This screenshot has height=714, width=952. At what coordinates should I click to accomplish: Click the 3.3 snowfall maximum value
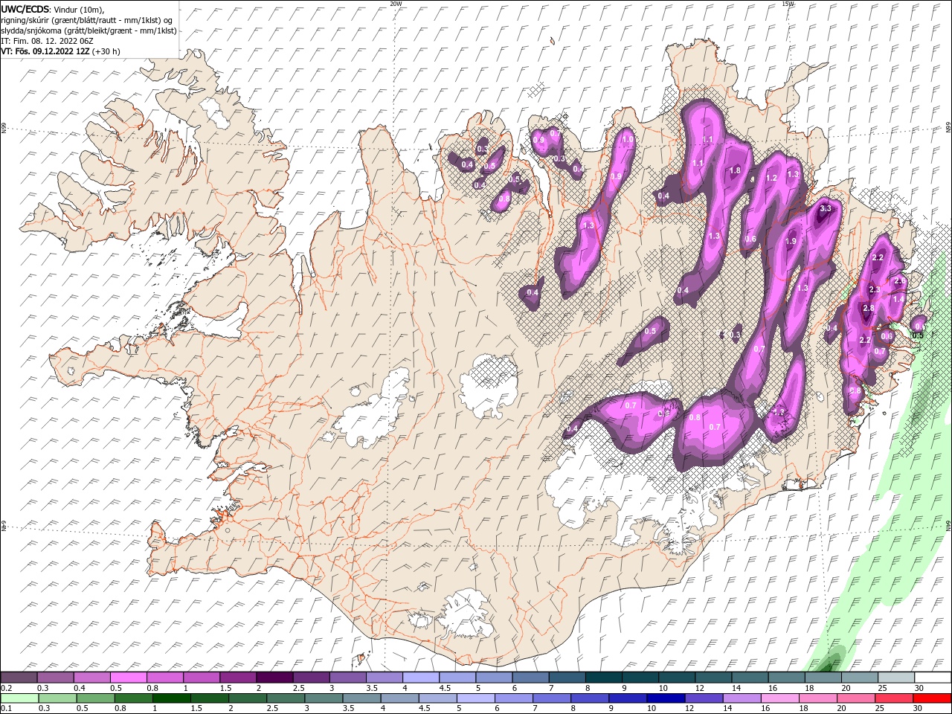click(825, 209)
